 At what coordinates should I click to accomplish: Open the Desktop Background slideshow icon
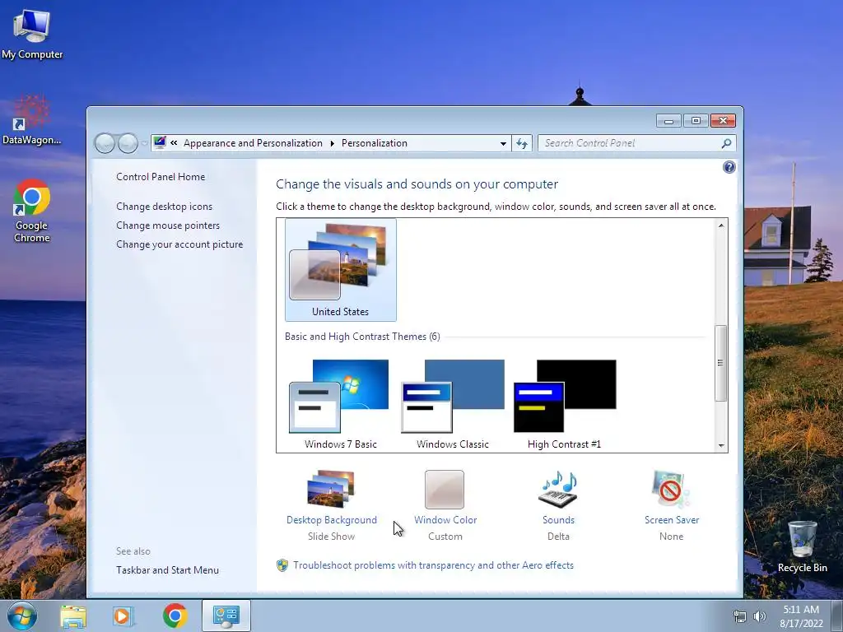tap(331, 489)
